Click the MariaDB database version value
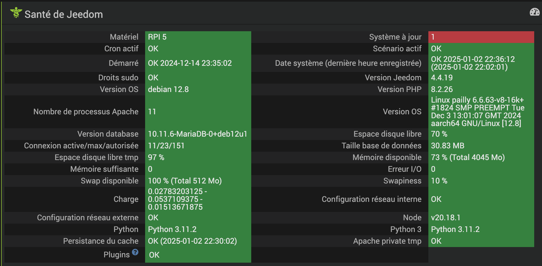The width and height of the screenshot is (542, 266). [x=197, y=134]
